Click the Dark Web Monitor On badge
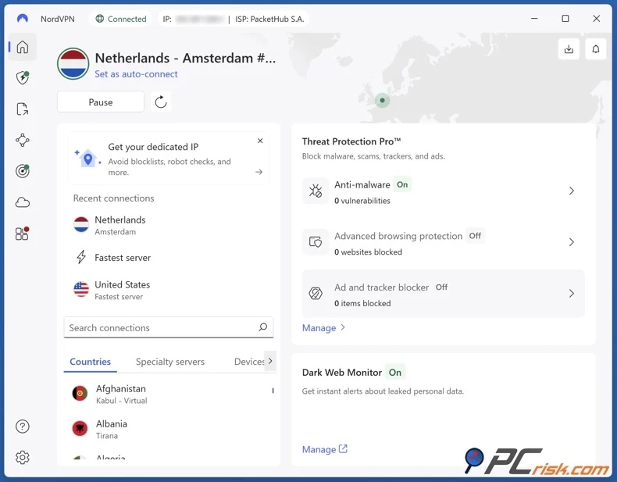 pos(395,373)
